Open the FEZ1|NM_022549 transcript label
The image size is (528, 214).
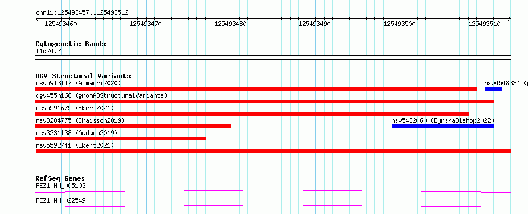click(x=61, y=200)
